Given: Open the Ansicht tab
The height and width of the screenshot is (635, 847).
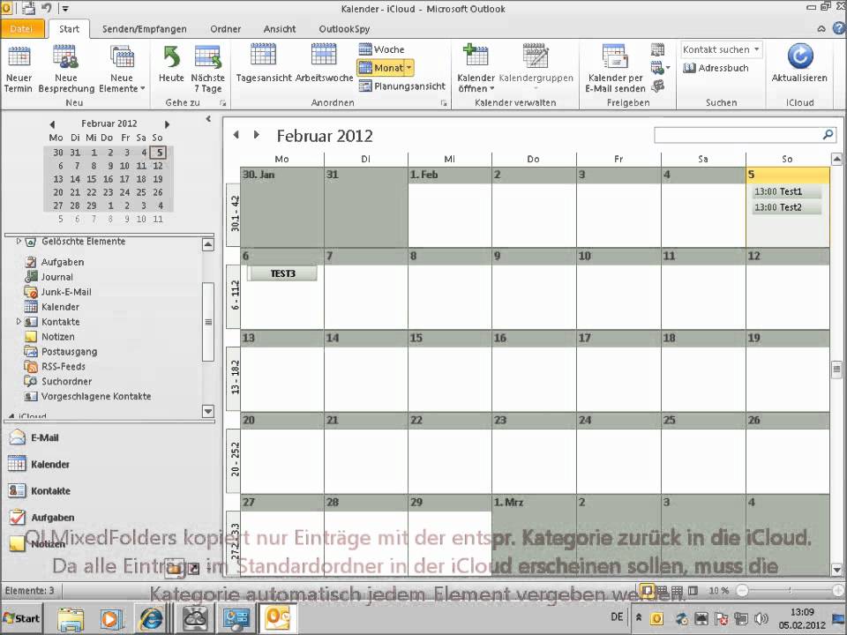Looking at the screenshot, I should 280,29.
